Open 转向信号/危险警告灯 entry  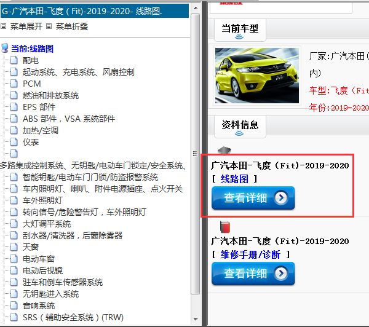(x=84, y=212)
